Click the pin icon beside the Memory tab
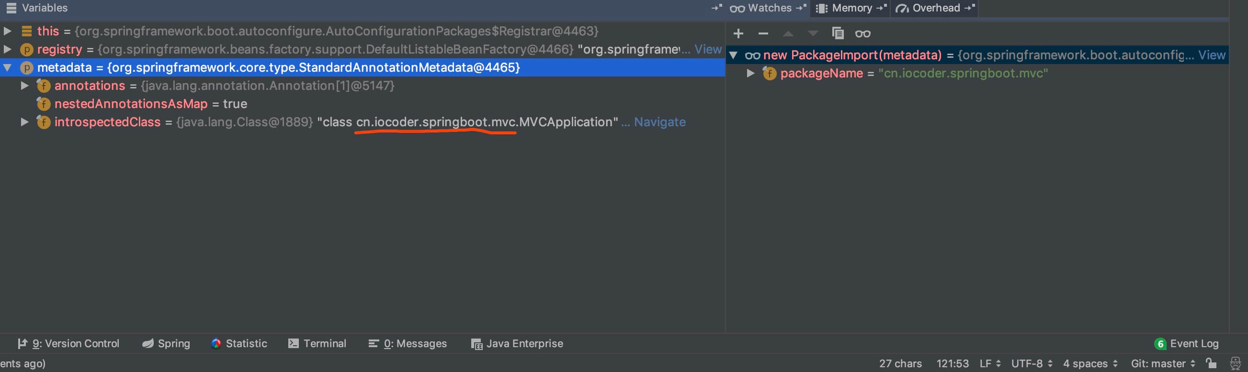 [881, 8]
